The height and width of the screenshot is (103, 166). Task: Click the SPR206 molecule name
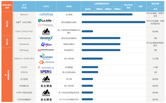tap(24, 72)
